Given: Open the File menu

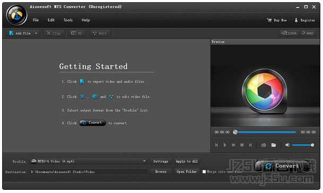Looking at the screenshot, I should point(36,20).
